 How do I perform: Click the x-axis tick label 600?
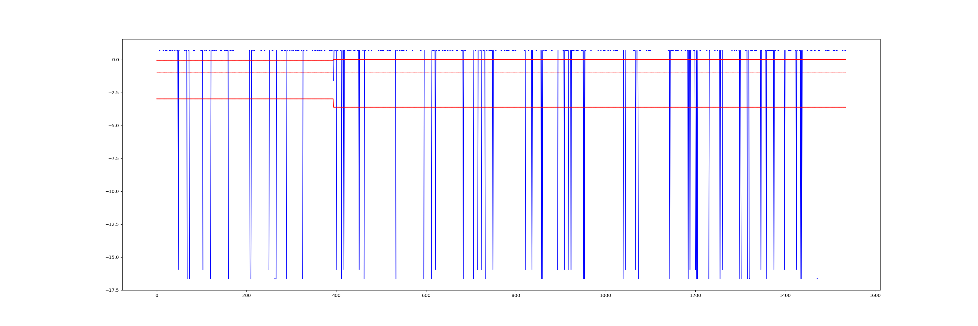click(x=426, y=296)
